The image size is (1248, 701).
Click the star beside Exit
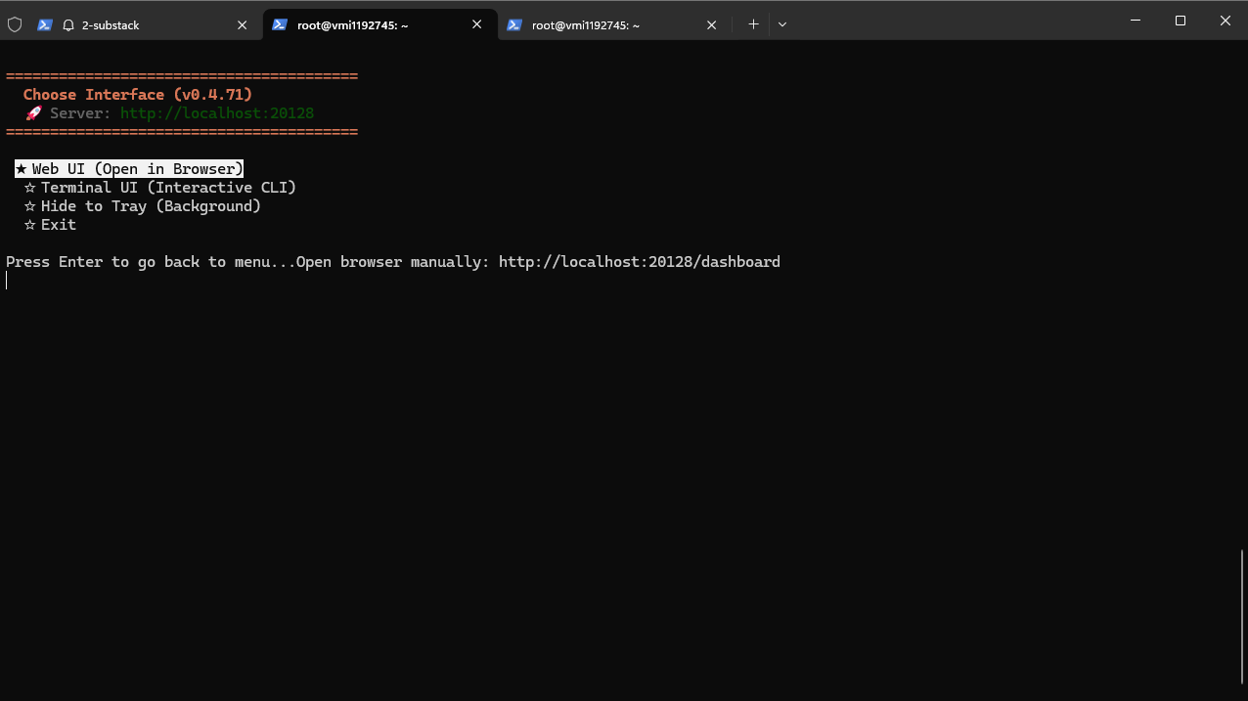30,225
